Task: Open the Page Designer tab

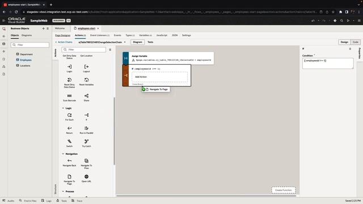Action: [x=62, y=35]
